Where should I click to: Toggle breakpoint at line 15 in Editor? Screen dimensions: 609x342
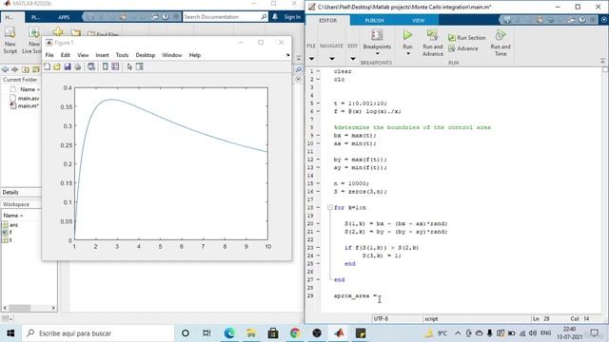coord(318,183)
